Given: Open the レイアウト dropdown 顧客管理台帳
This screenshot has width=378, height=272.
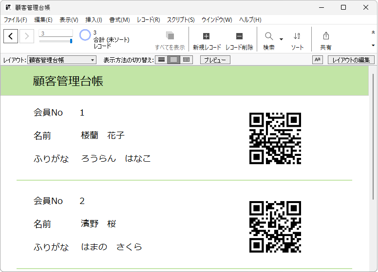Looking at the screenshot, I should tap(62, 60).
